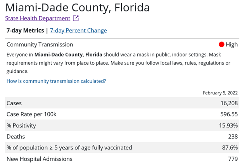This screenshot has height=163, width=242.
Task: Click the external link icon beside State Health Department
Action: [x=76, y=18]
